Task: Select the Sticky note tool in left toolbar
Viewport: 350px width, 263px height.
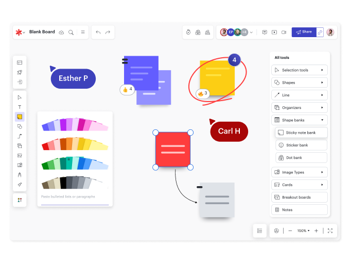Action: click(x=20, y=117)
